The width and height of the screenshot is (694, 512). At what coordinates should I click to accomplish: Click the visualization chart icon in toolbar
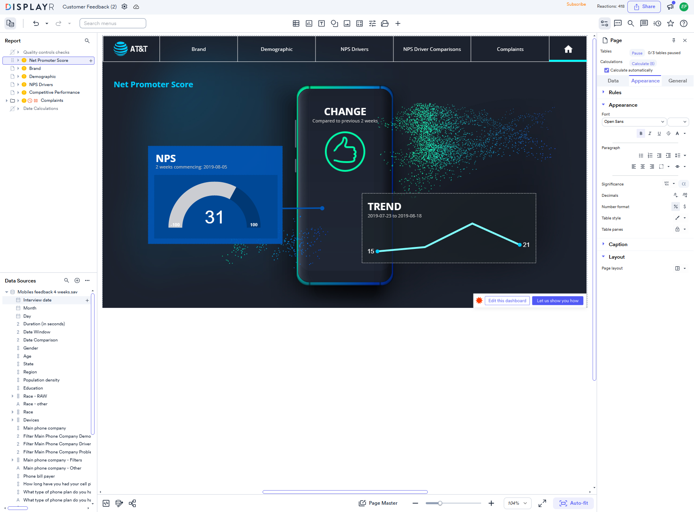pyautogui.click(x=309, y=23)
